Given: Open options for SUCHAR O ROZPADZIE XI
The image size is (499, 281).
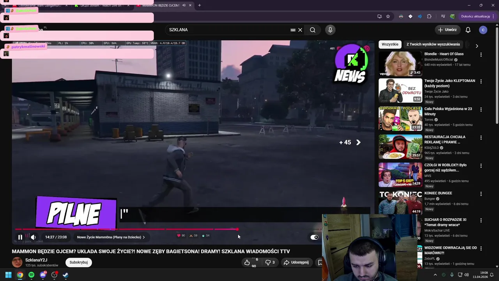Looking at the screenshot, I should (x=481, y=221).
